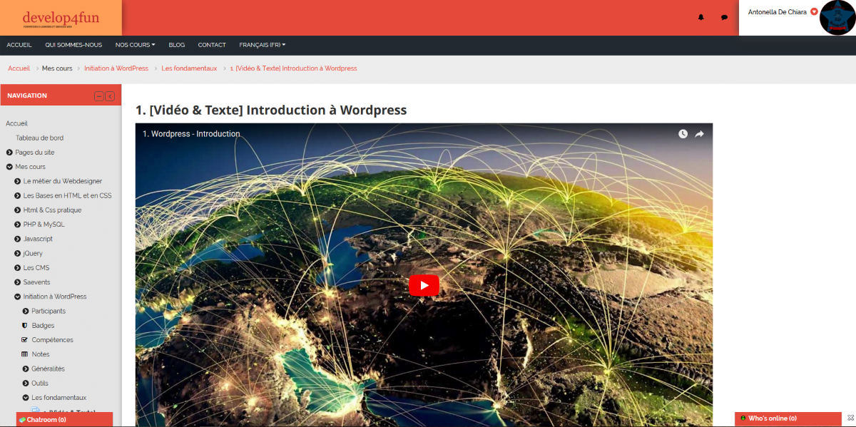Open the jQuery course link
Viewport: 856px width, 427px height.
click(x=33, y=253)
